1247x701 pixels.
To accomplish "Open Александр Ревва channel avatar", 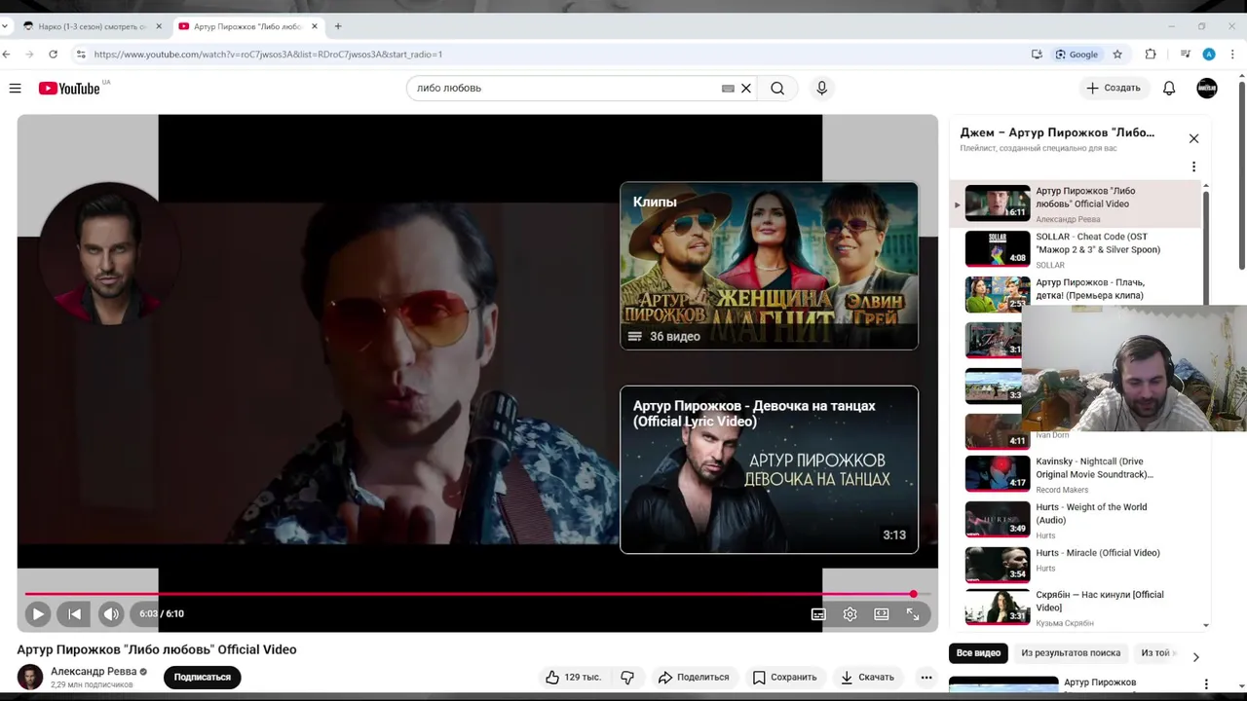I will coord(30,678).
